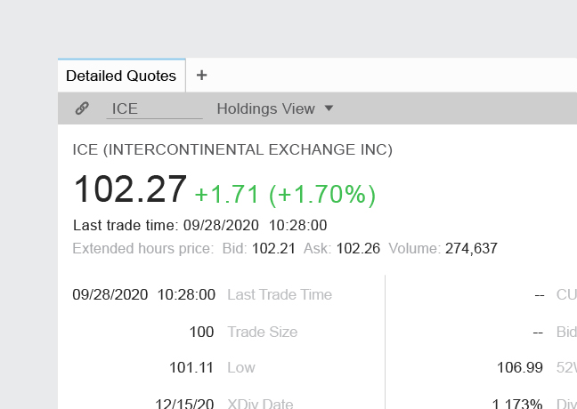Select the 102.27 last price
Screen dimensions: 577x409
pos(130,189)
